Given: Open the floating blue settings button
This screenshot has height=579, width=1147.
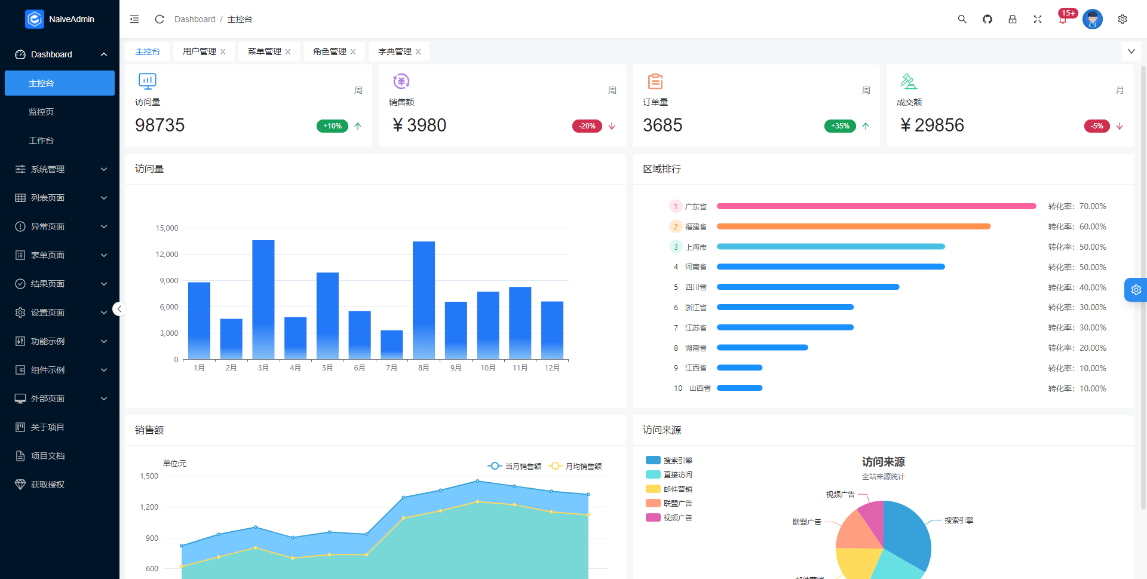Looking at the screenshot, I should (1136, 290).
